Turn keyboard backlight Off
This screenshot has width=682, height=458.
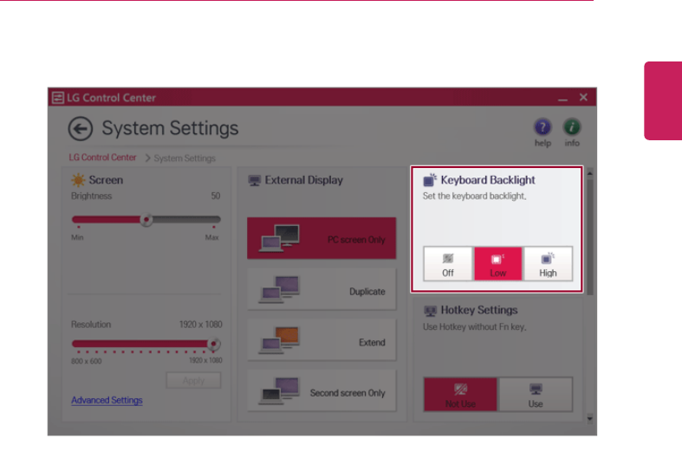(448, 264)
